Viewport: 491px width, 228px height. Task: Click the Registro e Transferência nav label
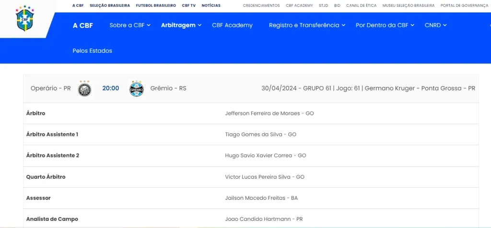pos(304,25)
